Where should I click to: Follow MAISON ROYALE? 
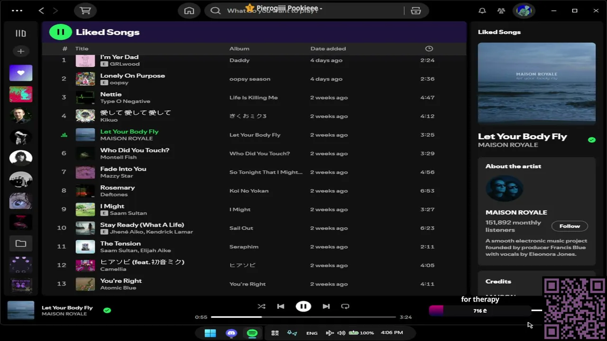(570, 226)
